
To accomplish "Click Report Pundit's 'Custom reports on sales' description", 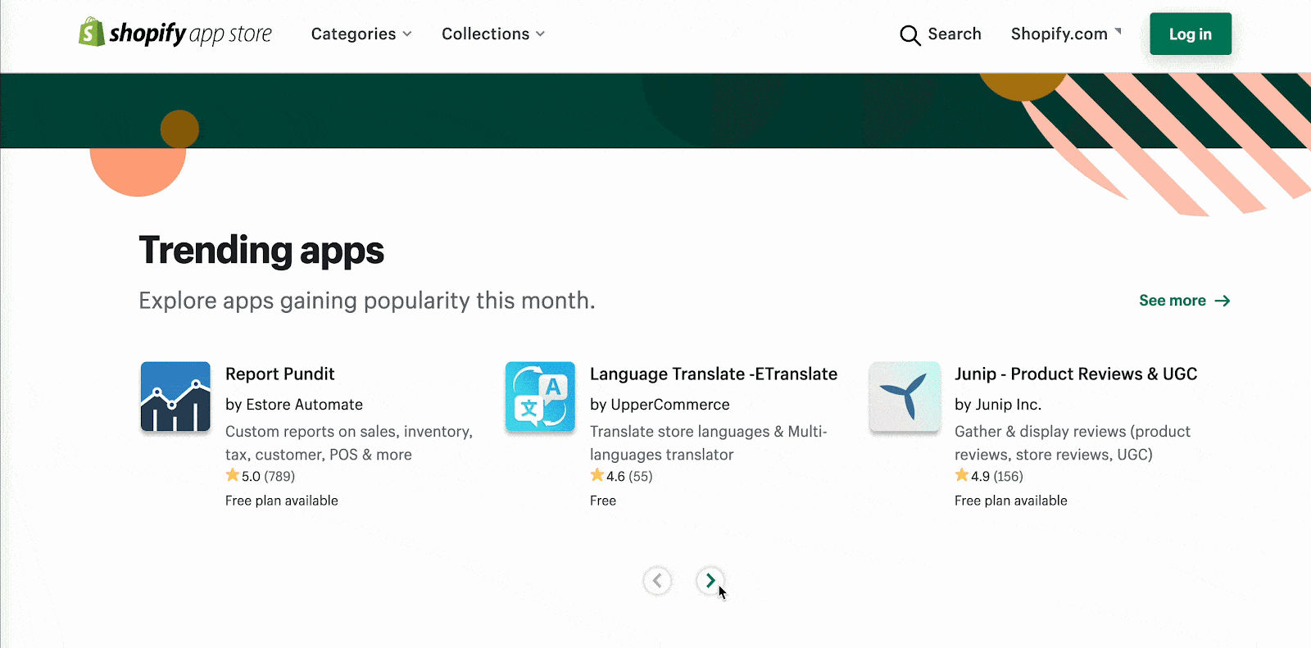I will coord(349,443).
